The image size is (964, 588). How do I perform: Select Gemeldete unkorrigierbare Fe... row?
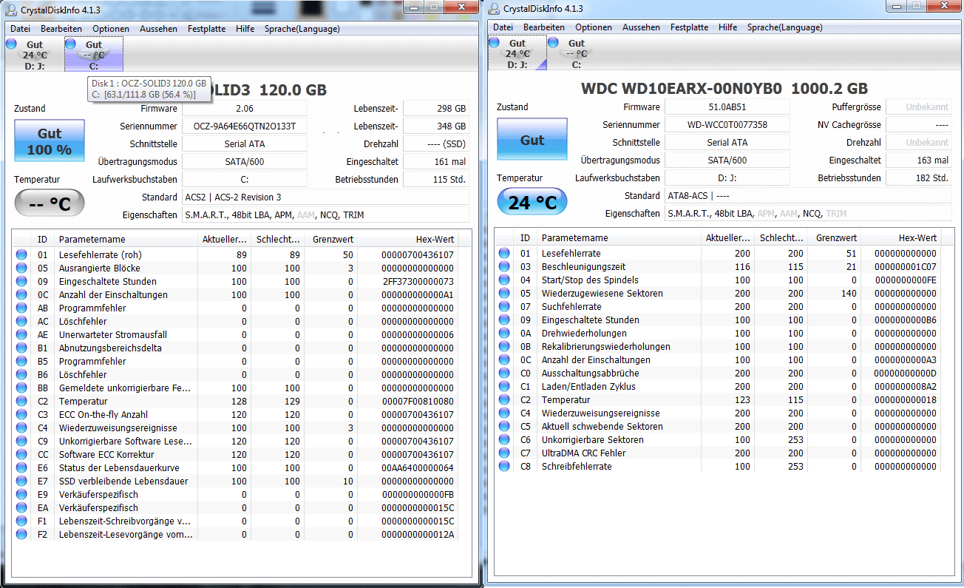(236, 388)
